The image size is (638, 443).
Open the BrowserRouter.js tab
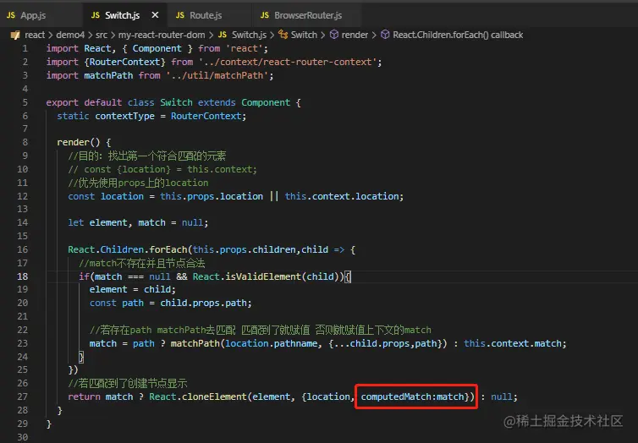[308, 15]
